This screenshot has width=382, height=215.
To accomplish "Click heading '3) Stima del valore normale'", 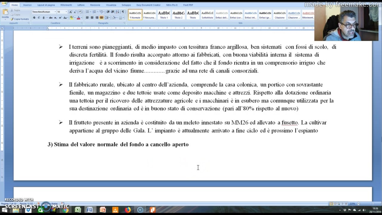I will click(x=118, y=145).
